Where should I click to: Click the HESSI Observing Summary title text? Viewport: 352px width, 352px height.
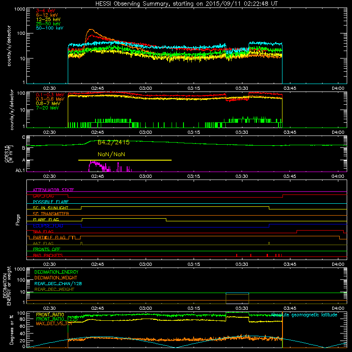click(x=186, y=4)
